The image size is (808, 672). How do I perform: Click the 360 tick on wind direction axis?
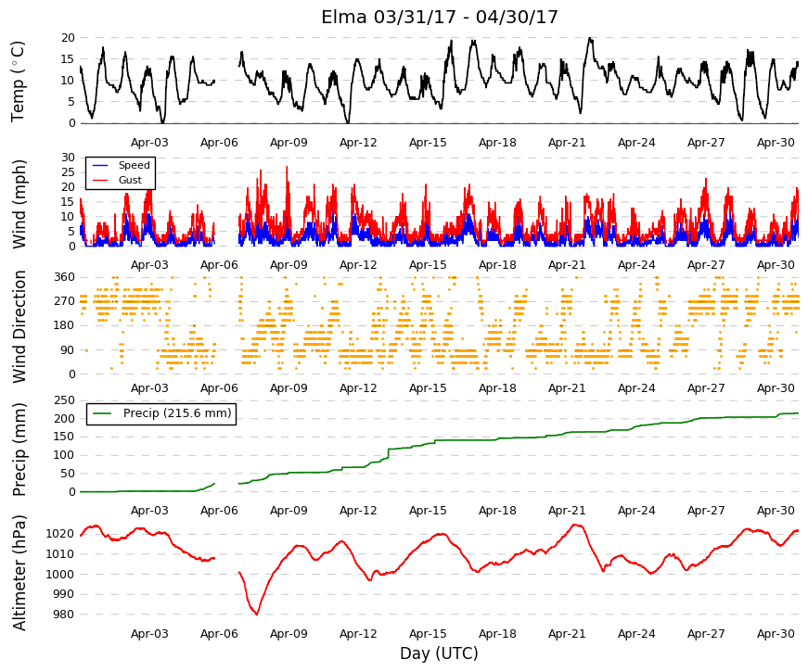(x=64, y=277)
